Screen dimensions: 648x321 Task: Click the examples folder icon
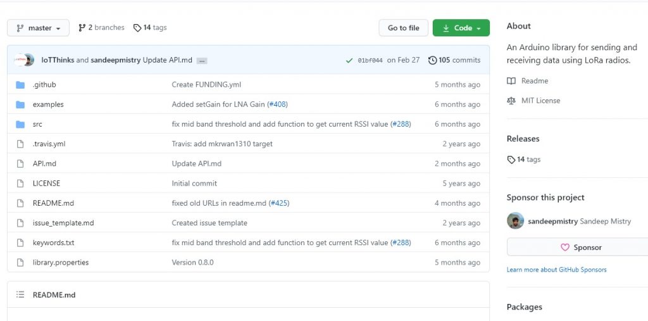tap(20, 104)
